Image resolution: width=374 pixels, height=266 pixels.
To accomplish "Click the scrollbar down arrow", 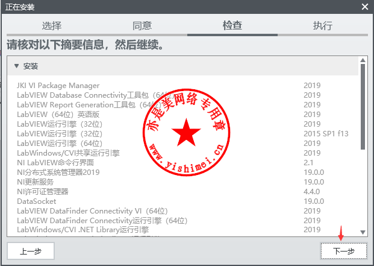I will [x=363, y=232].
